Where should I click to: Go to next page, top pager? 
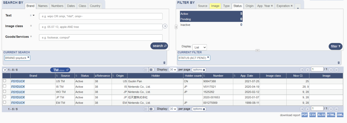331,70
